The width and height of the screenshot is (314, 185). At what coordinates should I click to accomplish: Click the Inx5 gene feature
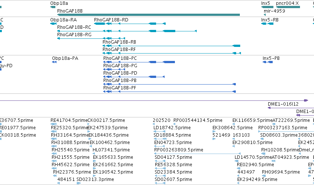click(x=267, y=7)
